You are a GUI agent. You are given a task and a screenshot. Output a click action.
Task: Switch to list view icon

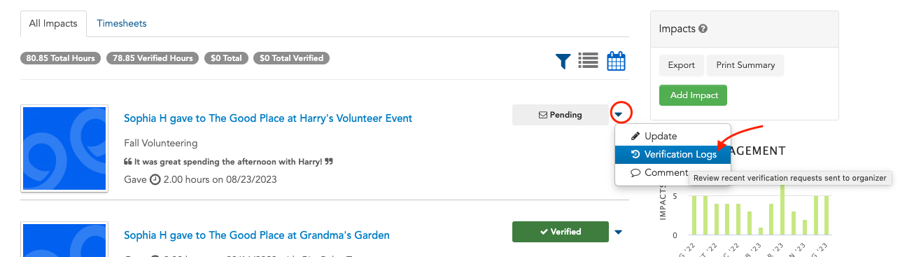tap(588, 62)
